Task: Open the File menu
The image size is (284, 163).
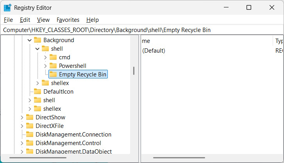Action: pos(8,20)
